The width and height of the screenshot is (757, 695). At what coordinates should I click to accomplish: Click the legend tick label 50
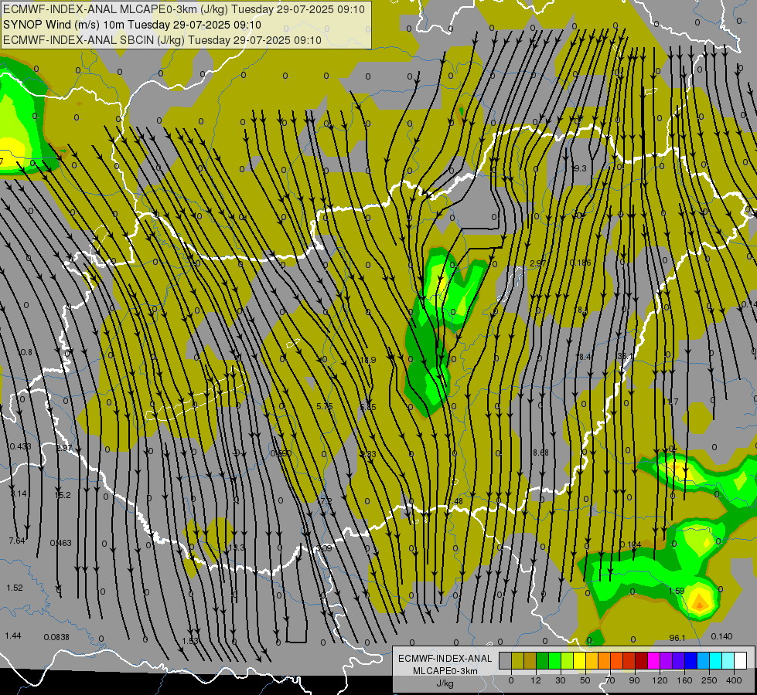coord(585,680)
